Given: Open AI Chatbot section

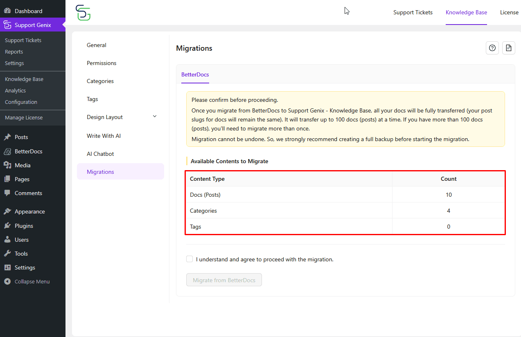Looking at the screenshot, I should (x=120, y=154).
